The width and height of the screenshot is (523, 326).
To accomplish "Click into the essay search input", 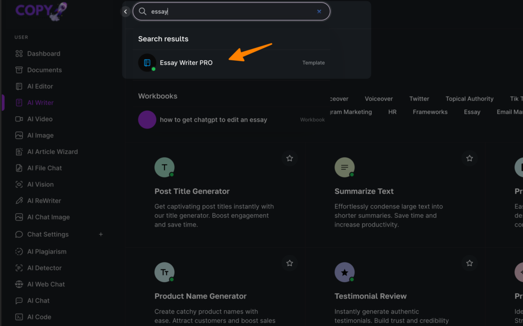I will click(x=230, y=11).
